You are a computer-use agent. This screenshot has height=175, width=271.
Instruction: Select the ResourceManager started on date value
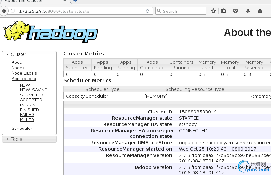point(217,149)
